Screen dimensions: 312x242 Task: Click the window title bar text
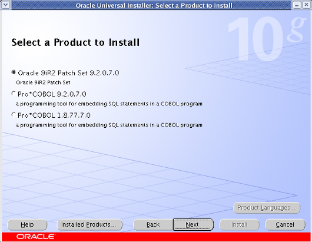154,5
